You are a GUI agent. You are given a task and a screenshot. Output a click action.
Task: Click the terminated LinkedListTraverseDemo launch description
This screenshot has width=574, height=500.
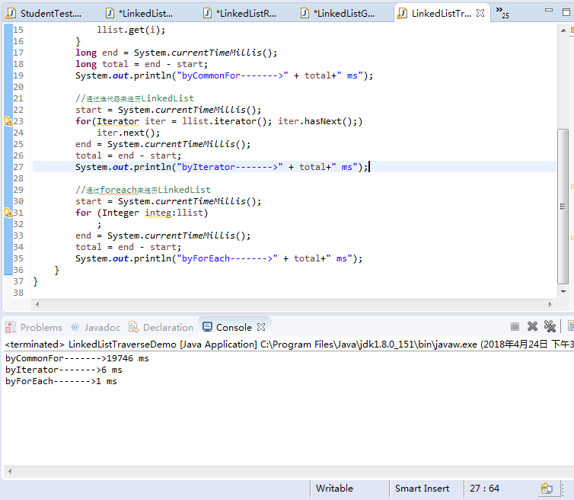click(x=289, y=345)
